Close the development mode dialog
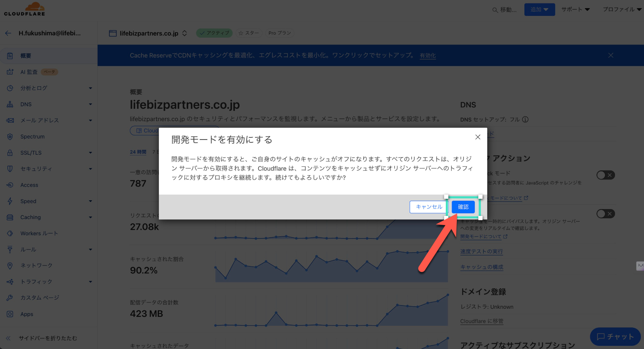The height and width of the screenshot is (349, 644). [x=478, y=137]
